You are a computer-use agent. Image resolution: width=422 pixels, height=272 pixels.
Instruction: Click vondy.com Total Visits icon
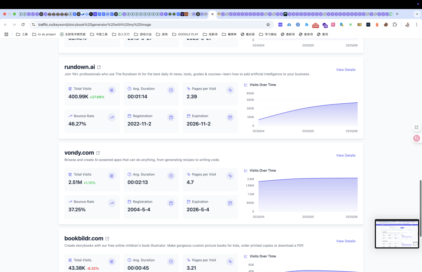[112, 176]
